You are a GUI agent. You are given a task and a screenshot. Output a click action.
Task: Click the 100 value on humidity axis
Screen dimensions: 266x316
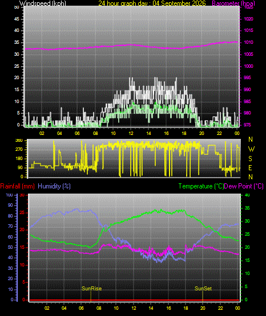coord(10,195)
